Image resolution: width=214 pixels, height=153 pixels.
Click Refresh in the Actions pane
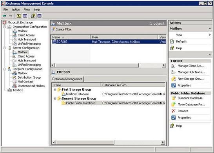tap(181, 41)
